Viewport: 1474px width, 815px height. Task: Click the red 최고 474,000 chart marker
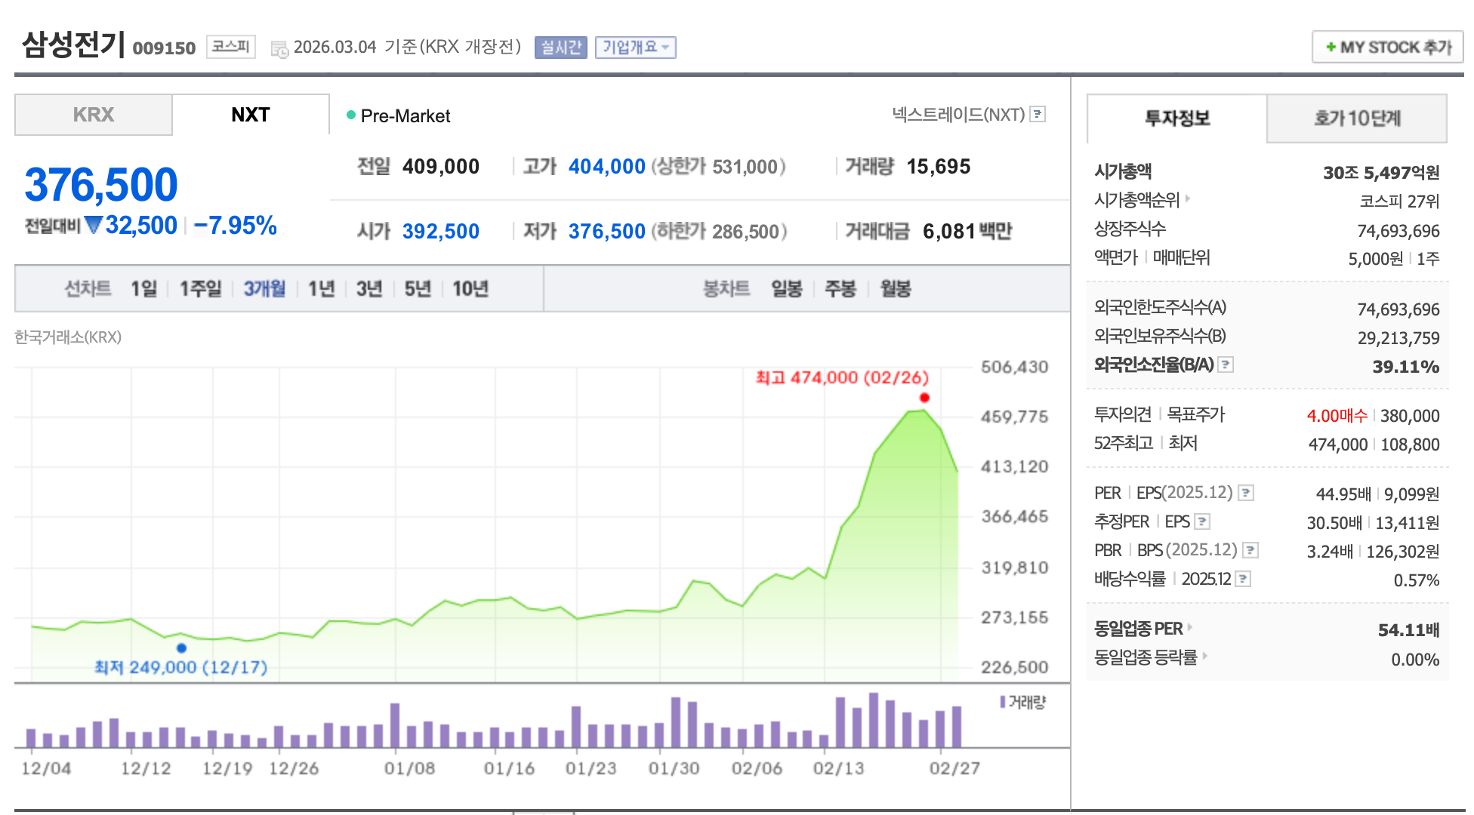[924, 398]
